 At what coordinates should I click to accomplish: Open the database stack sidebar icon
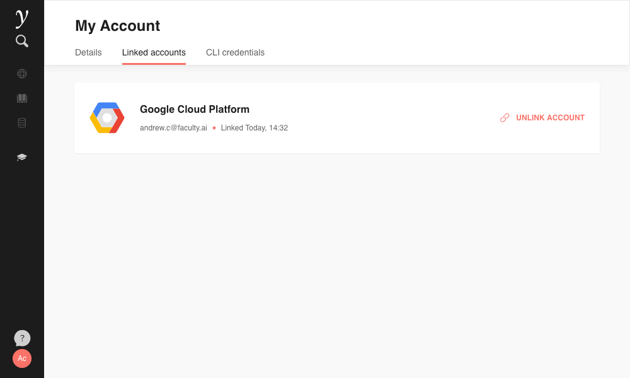tap(22, 123)
